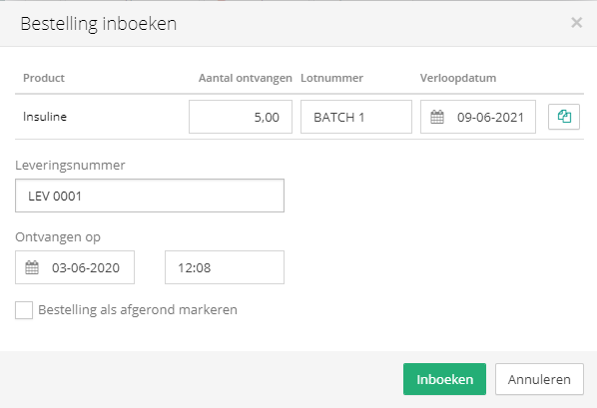The height and width of the screenshot is (408, 597).
Task: Click the Leveringsnummer field label
Action: click(x=70, y=166)
